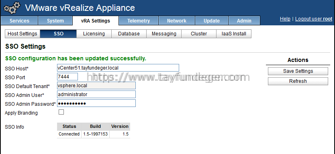Open the Host Settings sub-tab

(x=22, y=34)
